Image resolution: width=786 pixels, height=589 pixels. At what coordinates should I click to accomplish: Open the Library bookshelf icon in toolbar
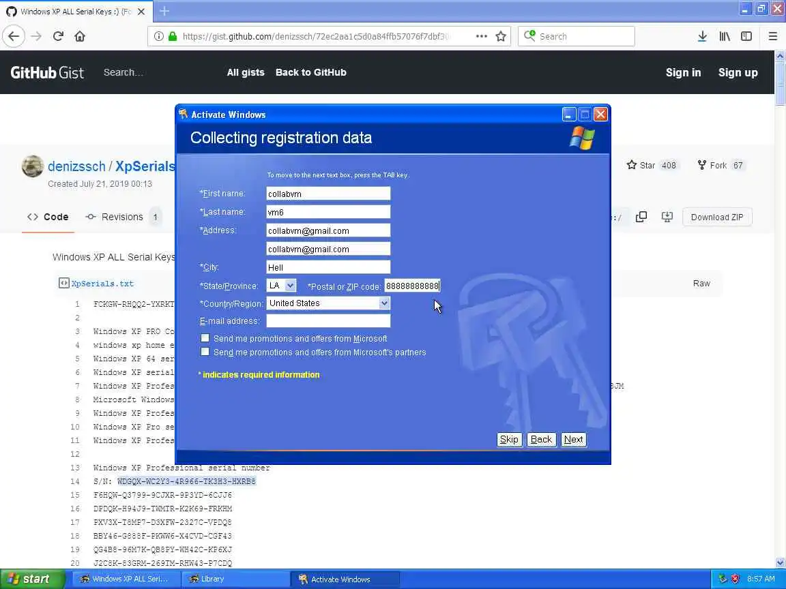coord(725,36)
